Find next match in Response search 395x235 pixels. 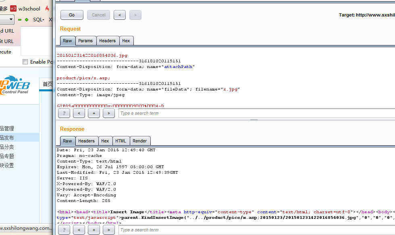tap(109, 230)
